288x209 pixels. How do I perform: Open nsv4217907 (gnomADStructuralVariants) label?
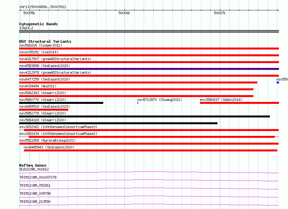pos(55,59)
